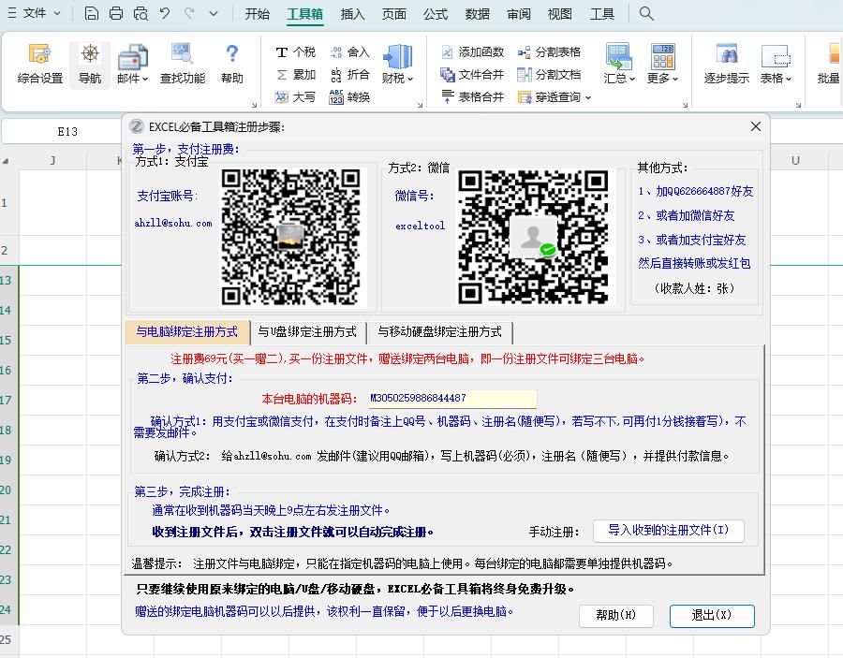Expand the 更多 dropdown arrow
843x658 pixels.
click(675, 80)
